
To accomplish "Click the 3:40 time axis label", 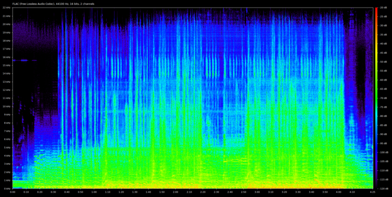I will click(x=311, y=192).
